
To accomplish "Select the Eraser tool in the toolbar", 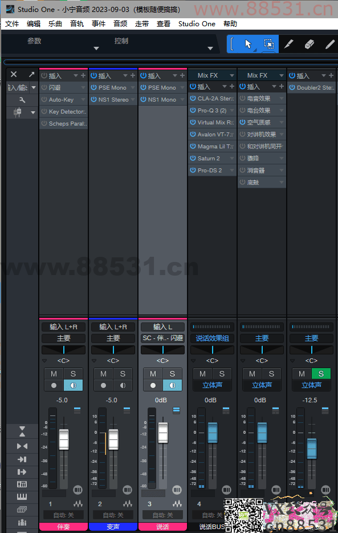I will tap(309, 44).
